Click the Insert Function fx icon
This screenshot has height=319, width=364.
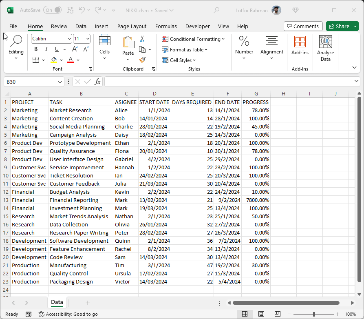[97, 82]
